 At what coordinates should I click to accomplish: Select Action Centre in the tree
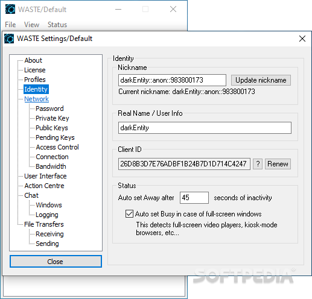pos(44,186)
